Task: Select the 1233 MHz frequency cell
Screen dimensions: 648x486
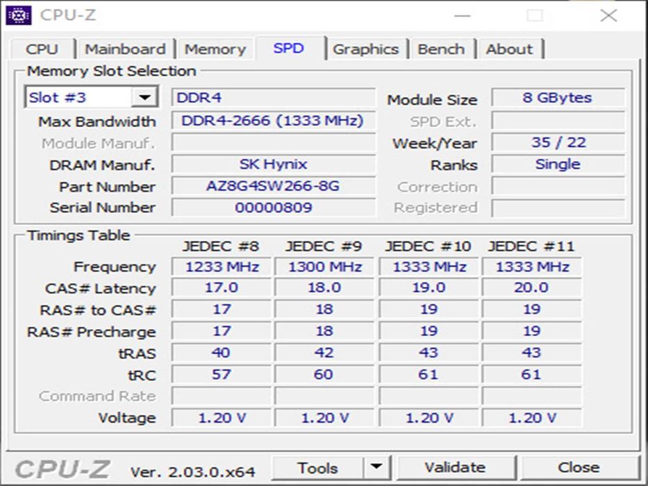Action: click(222, 267)
